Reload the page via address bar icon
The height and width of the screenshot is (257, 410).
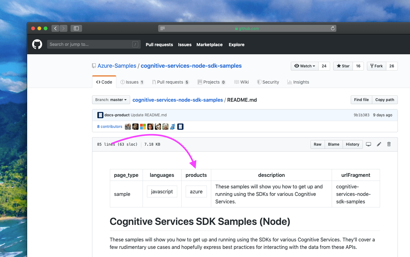pos(333,28)
